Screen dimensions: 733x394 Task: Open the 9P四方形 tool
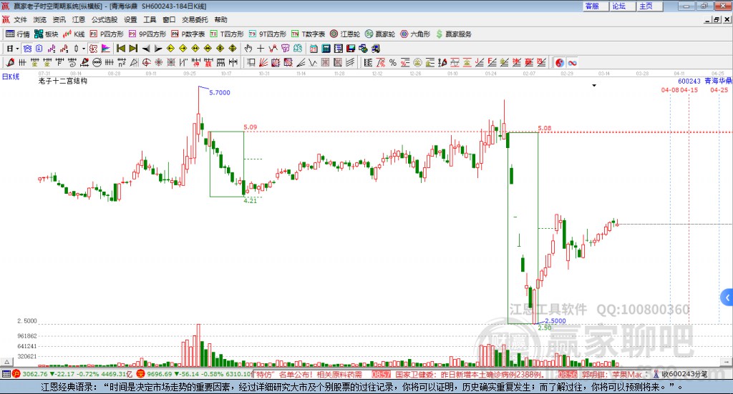tap(147, 34)
